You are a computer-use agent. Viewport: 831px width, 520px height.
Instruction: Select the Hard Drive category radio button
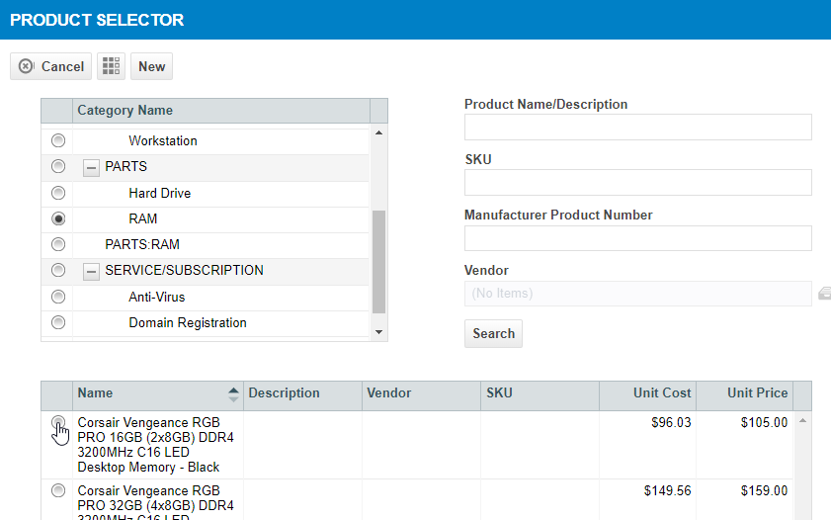tap(58, 193)
